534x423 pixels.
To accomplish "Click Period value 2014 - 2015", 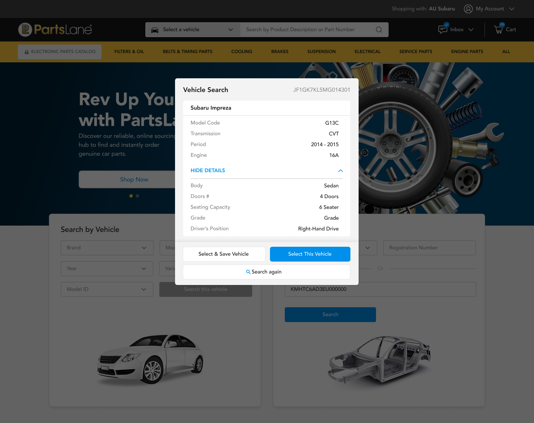I will tap(325, 144).
